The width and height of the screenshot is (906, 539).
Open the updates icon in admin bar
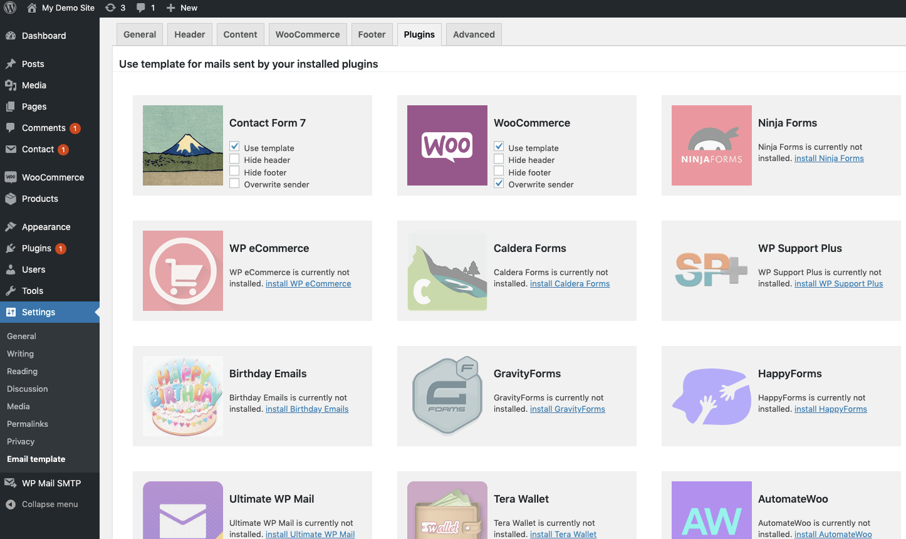110,8
